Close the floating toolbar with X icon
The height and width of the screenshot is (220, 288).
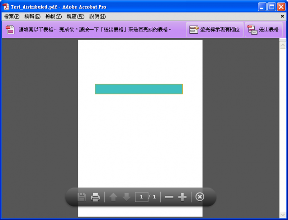point(200,197)
